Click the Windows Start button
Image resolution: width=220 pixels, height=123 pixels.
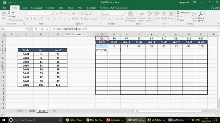4,120
